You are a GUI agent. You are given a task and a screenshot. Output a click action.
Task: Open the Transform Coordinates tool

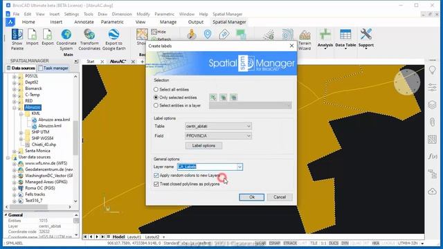(89, 39)
